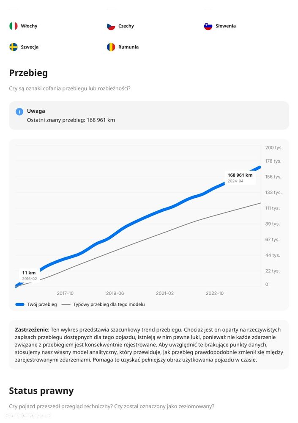The image size is (298, 423).
Task: Click the Typowy przebieg dla tego modelu label
Action: click(x=109, y=304)
